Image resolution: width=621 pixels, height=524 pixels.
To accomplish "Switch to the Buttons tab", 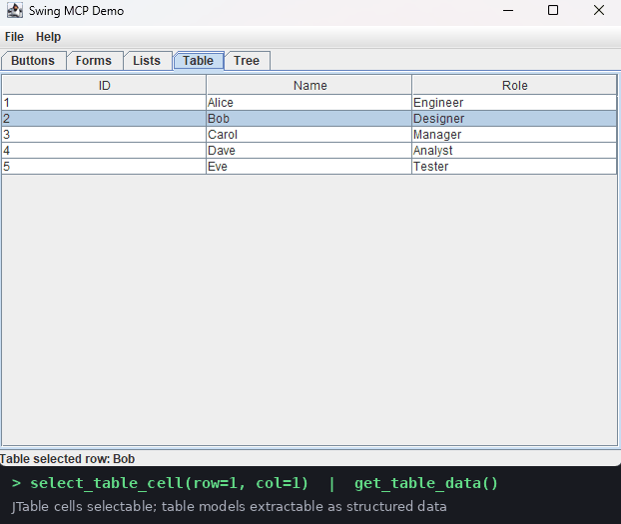I will (33, 61).
